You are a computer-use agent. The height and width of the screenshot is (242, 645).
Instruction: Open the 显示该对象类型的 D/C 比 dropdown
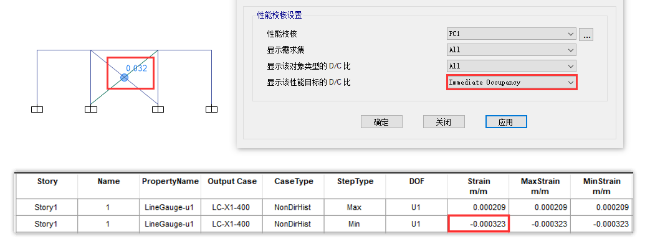(x=511, y=66)
